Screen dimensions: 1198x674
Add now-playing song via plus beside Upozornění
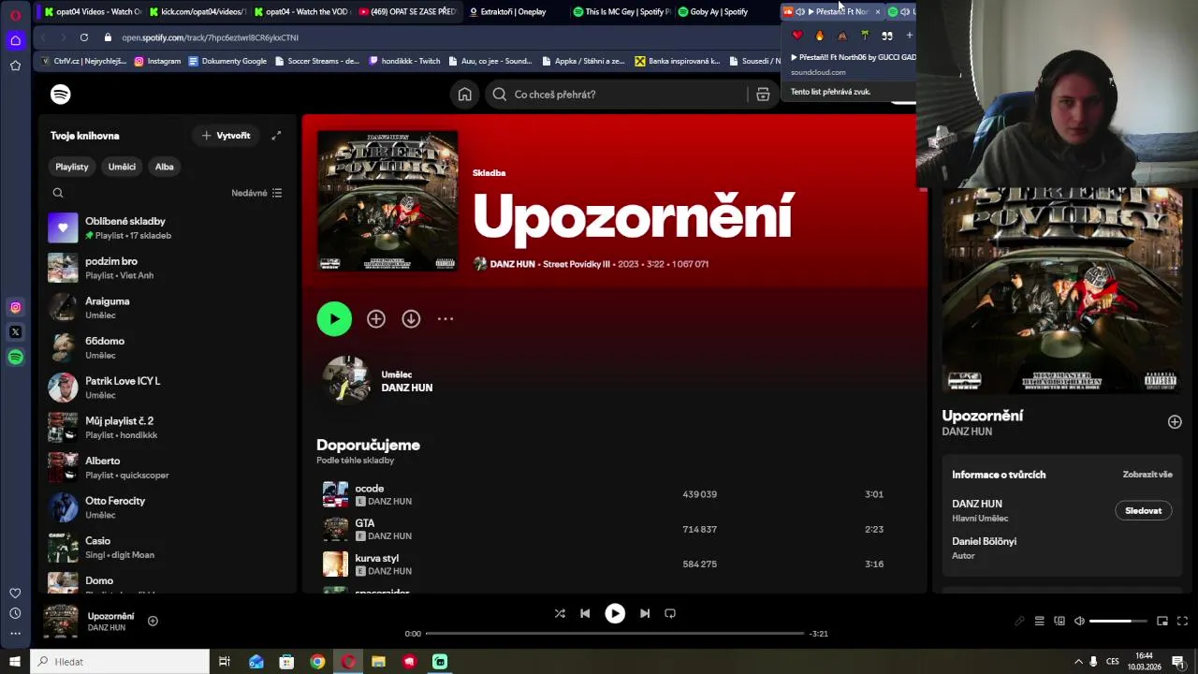click(153, 621)
